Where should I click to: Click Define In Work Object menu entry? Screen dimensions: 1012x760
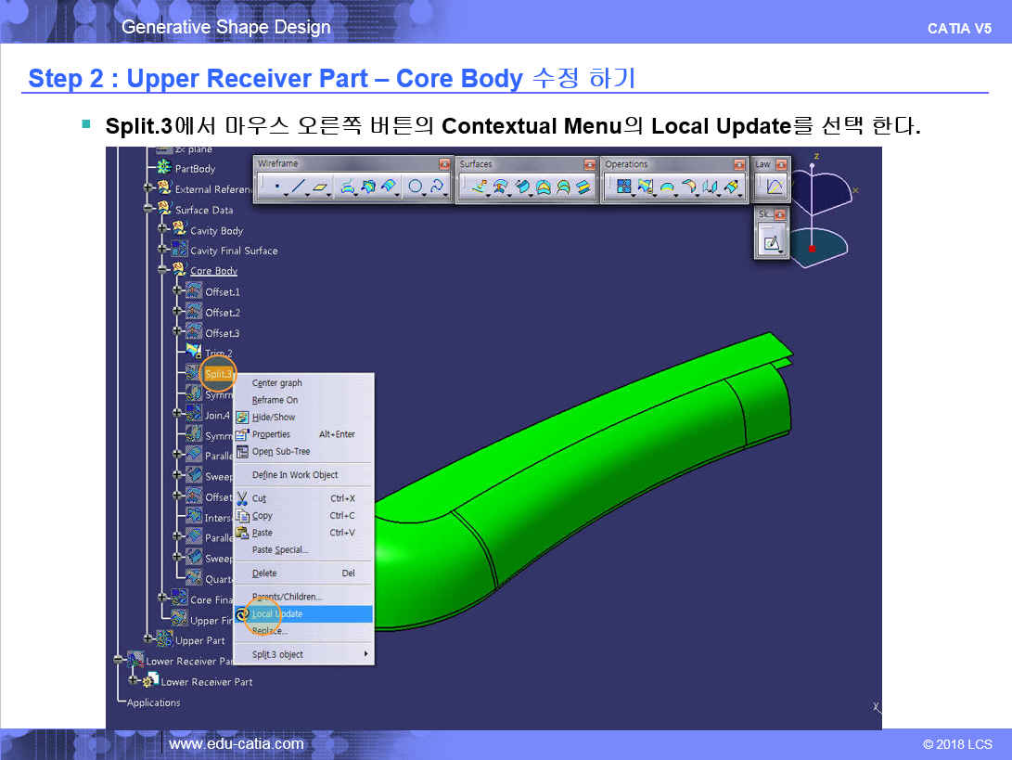295,475
